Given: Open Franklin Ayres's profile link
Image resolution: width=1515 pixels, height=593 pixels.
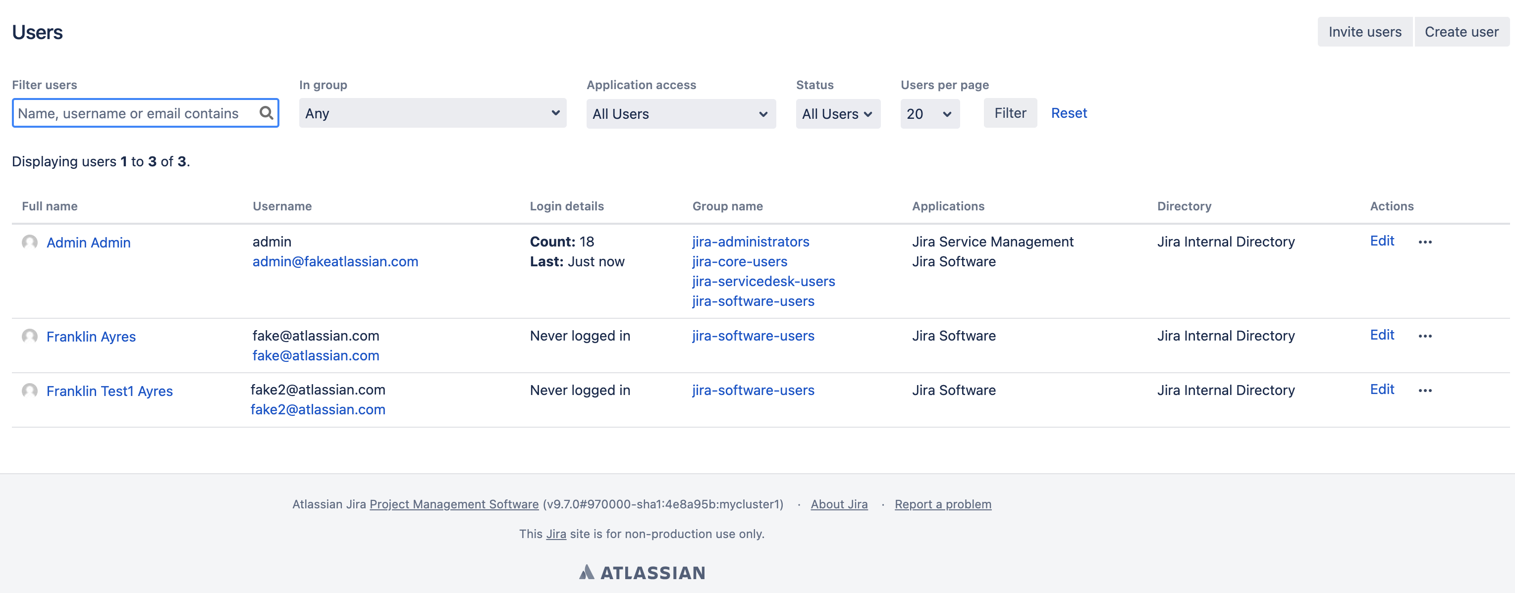Looking at the screenshot, I should (x=91, y=336).
